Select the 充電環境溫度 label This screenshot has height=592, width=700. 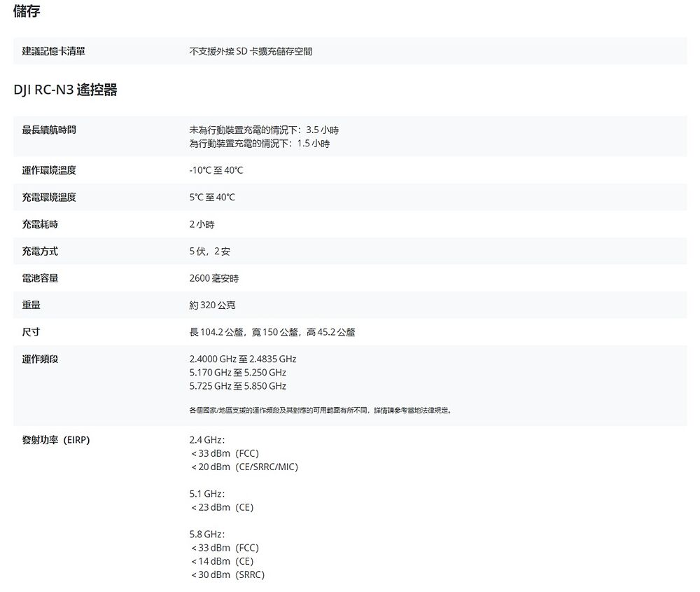[49, 197]
